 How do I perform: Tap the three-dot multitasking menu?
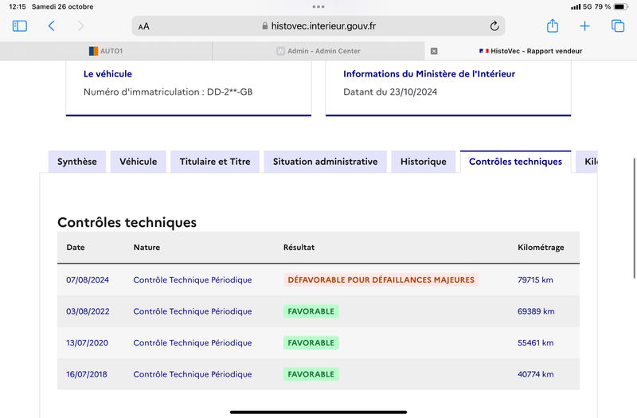318,6
